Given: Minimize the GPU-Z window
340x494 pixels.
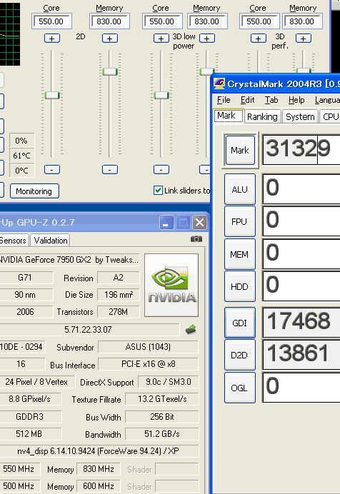Looking at the screenshot, I should pos(166,223).
